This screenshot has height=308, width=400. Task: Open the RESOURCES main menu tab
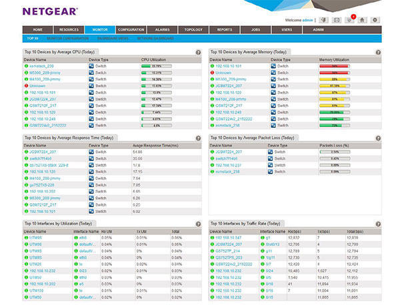pos(69,29)
